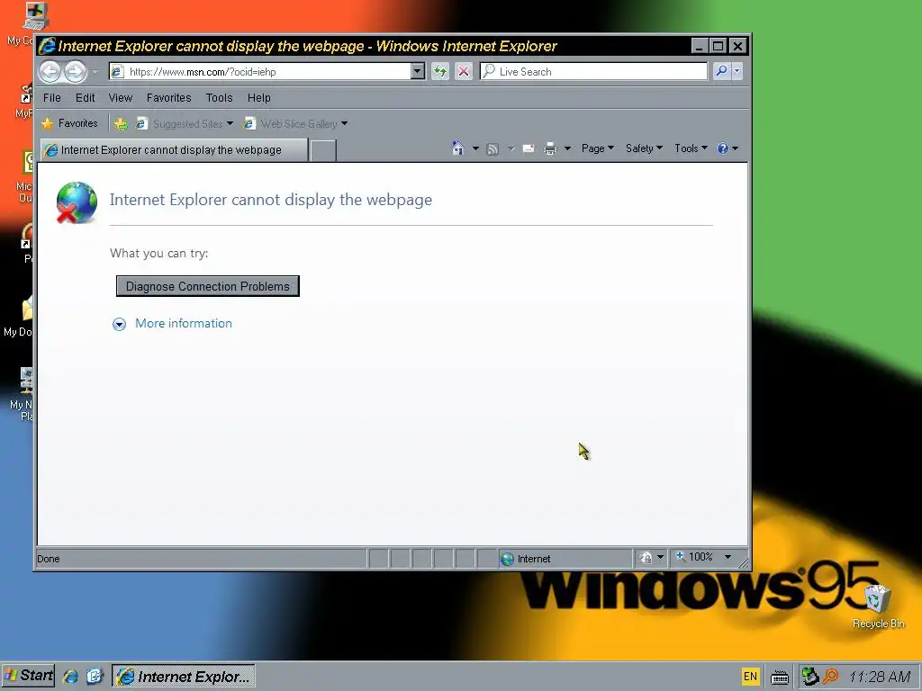Close the Internet Explorer window
The width and height of the screenshot is (922, 691).
coord(737,46)
